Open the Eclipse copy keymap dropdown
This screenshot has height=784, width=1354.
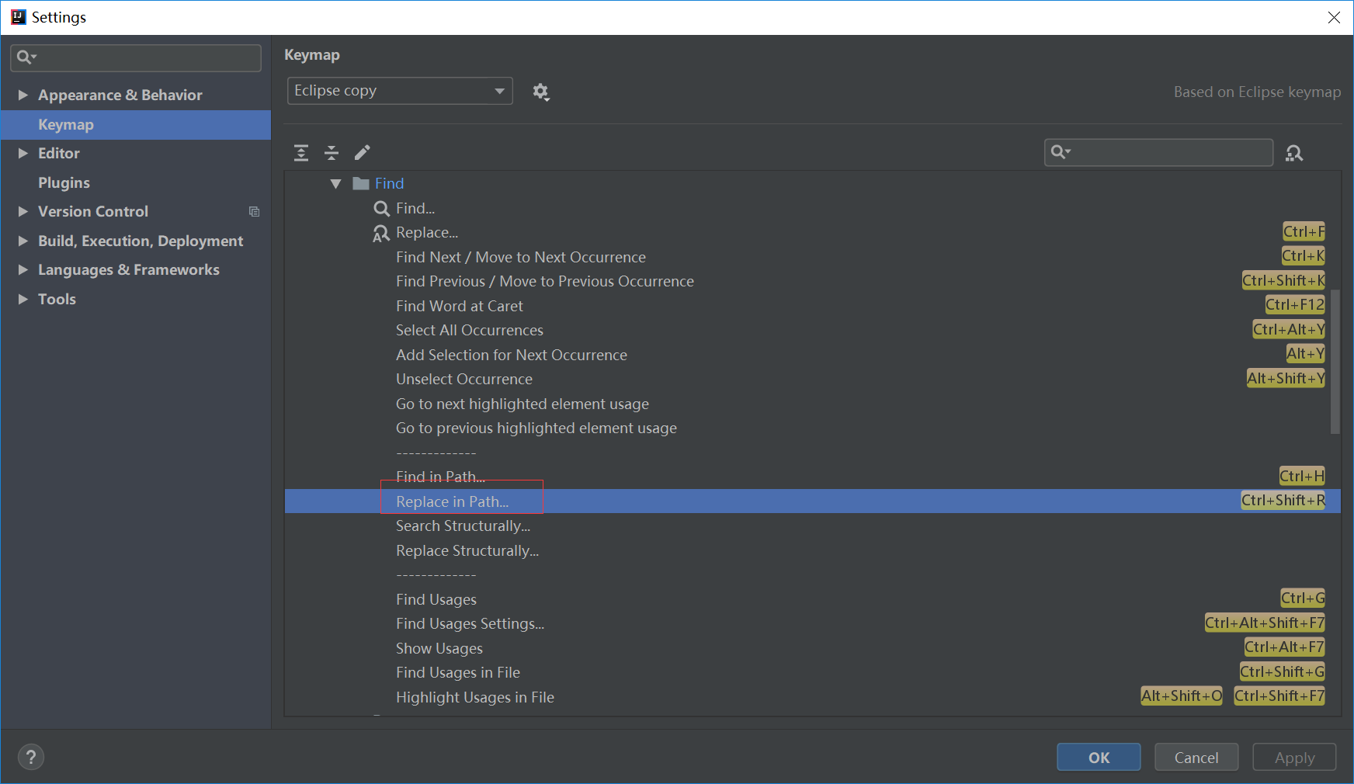(x=400, y=91)
